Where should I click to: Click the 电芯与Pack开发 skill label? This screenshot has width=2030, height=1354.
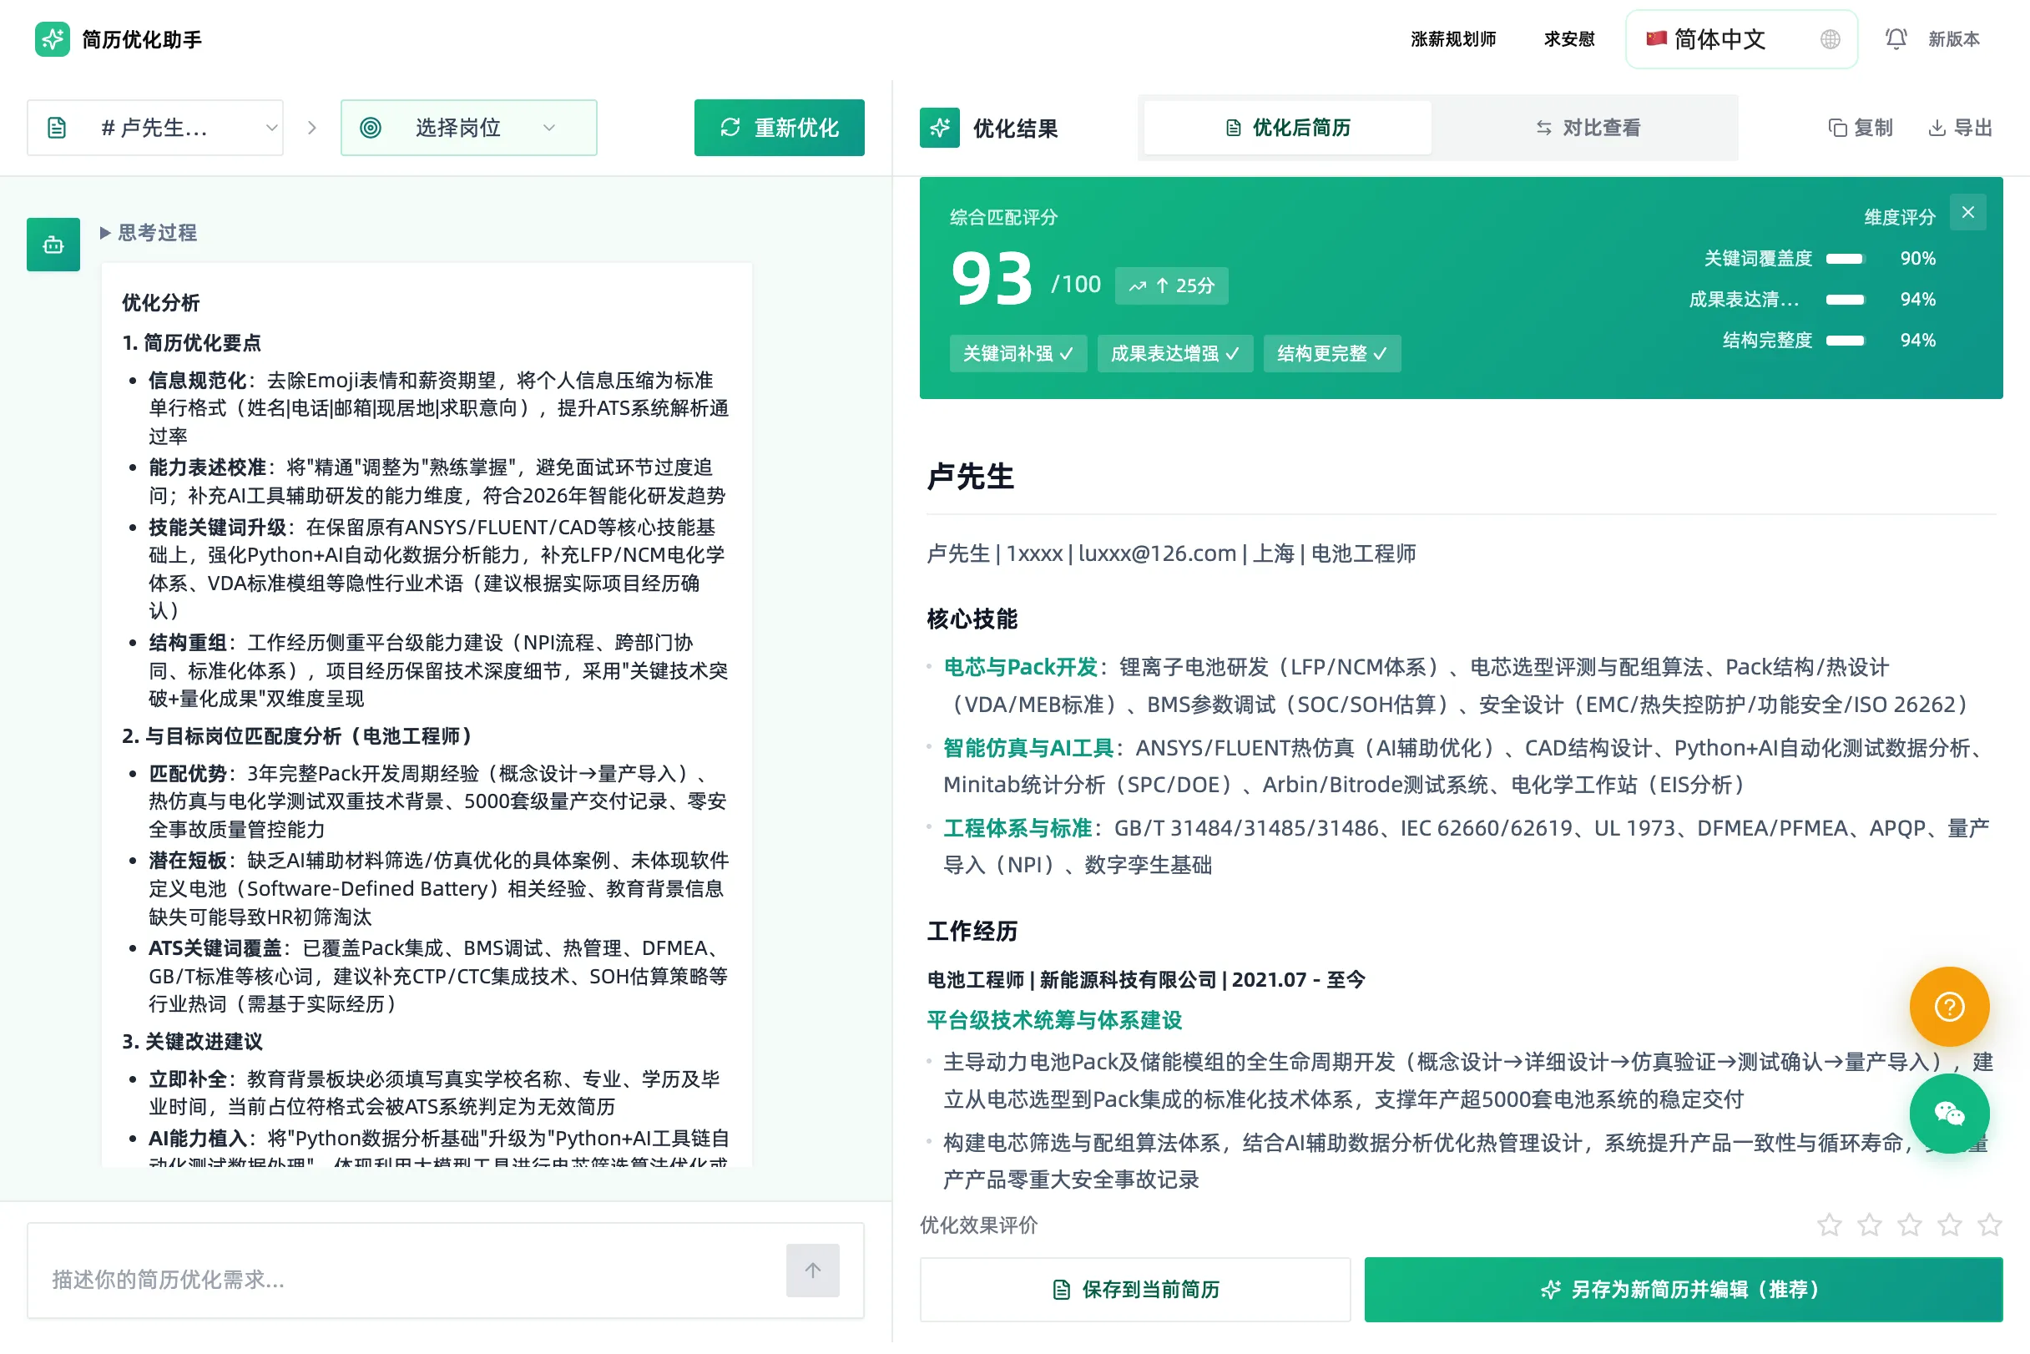[x=1020, y=668]
